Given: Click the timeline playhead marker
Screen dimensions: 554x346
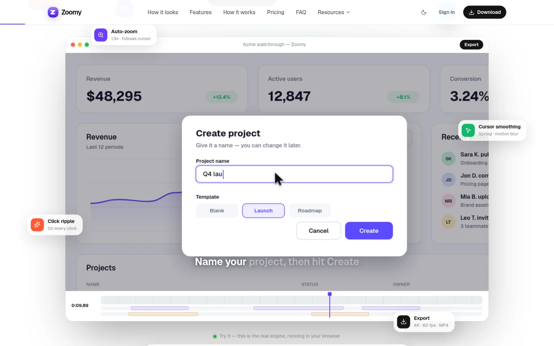Looking at the screenshot, I should point(330,294).
